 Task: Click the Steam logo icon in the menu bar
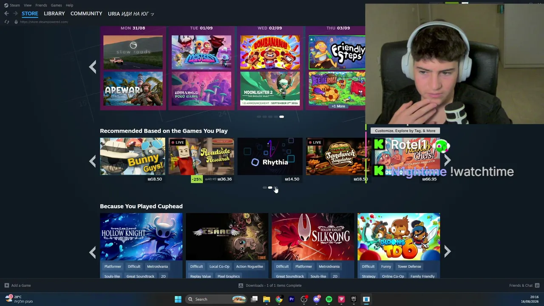tap(6, 5)
